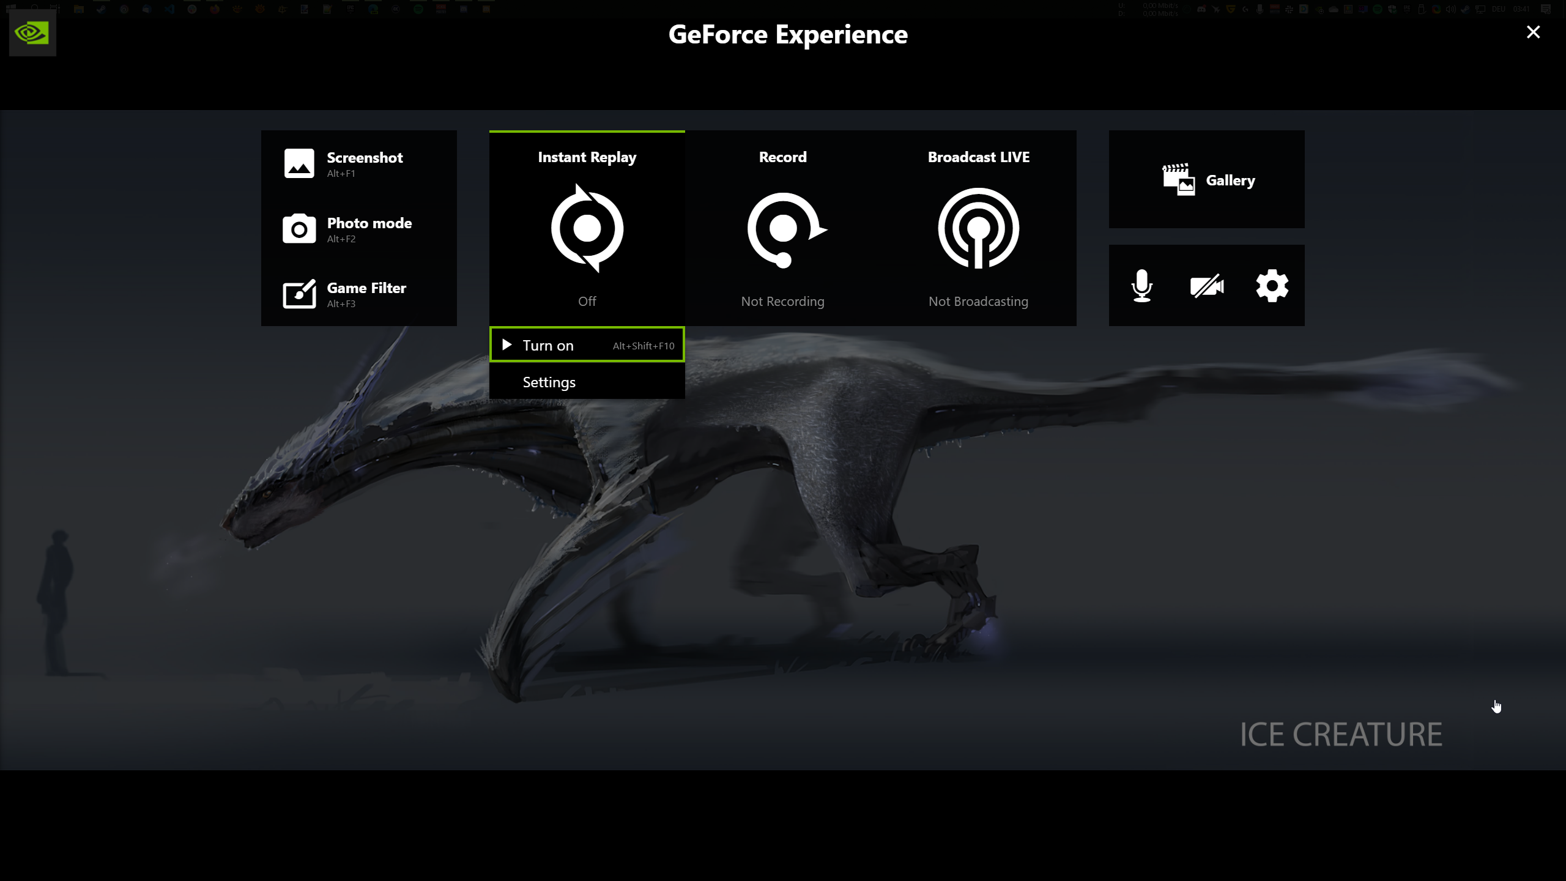Open the Game Filter brush icon

pos(299,294)
